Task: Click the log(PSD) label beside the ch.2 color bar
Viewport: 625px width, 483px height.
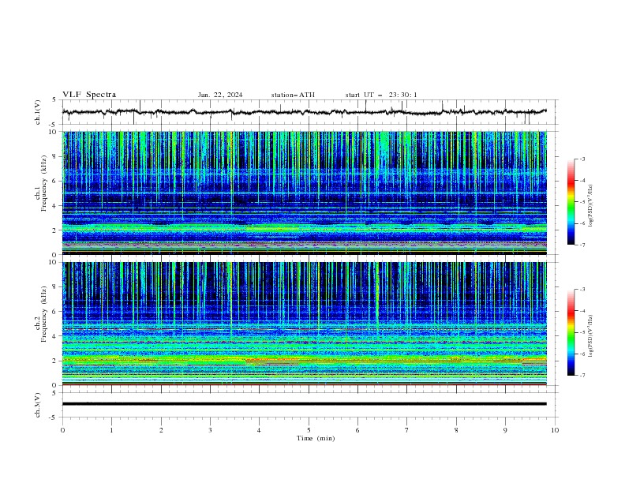Action: coord(591,336)
